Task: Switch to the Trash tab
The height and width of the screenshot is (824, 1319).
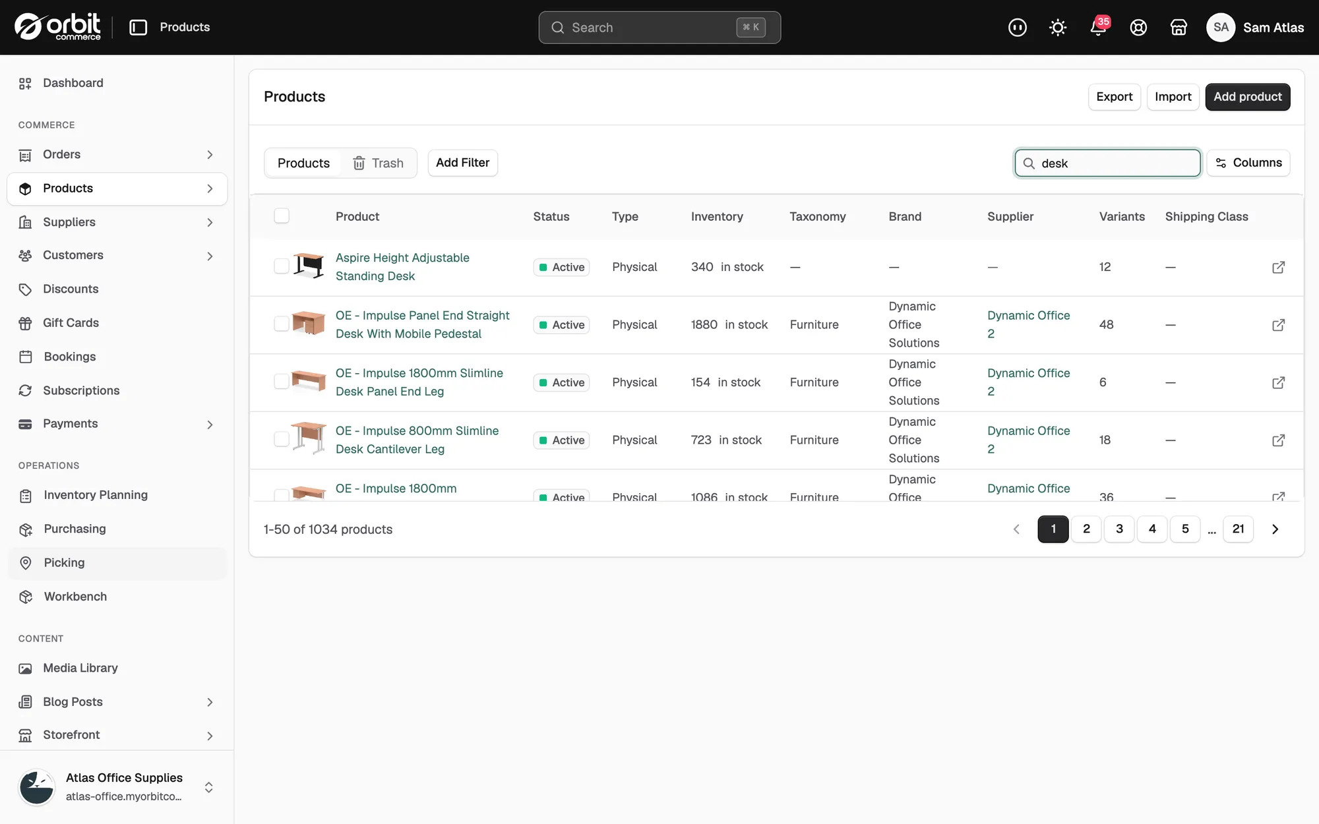Action: (x=378, y=163)
